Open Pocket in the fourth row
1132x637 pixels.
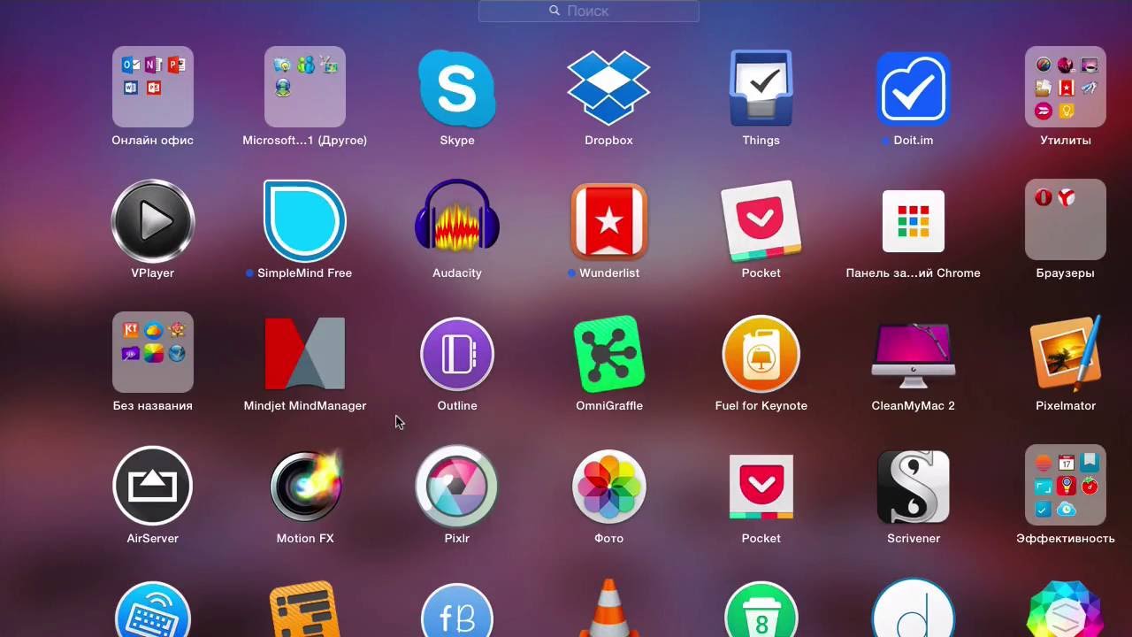(761, 486)
